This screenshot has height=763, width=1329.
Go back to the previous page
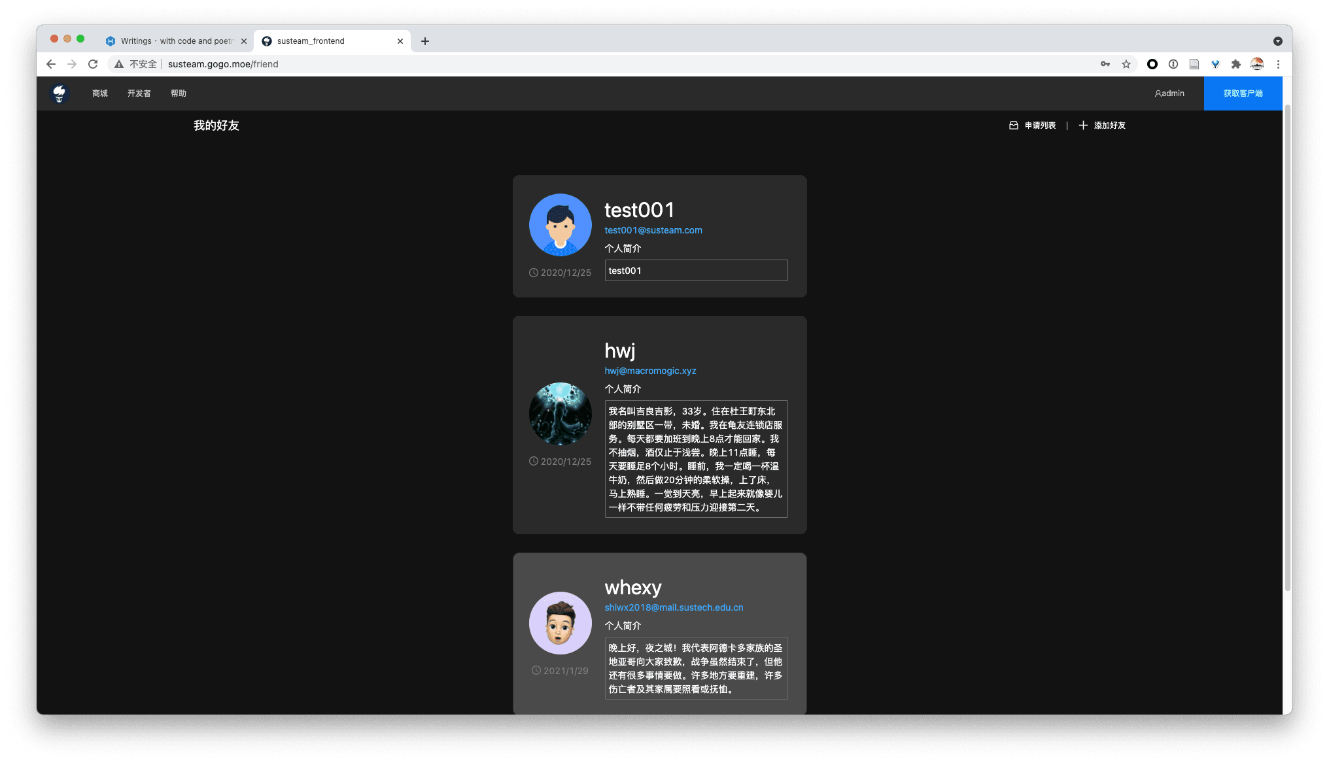(51, 64)
